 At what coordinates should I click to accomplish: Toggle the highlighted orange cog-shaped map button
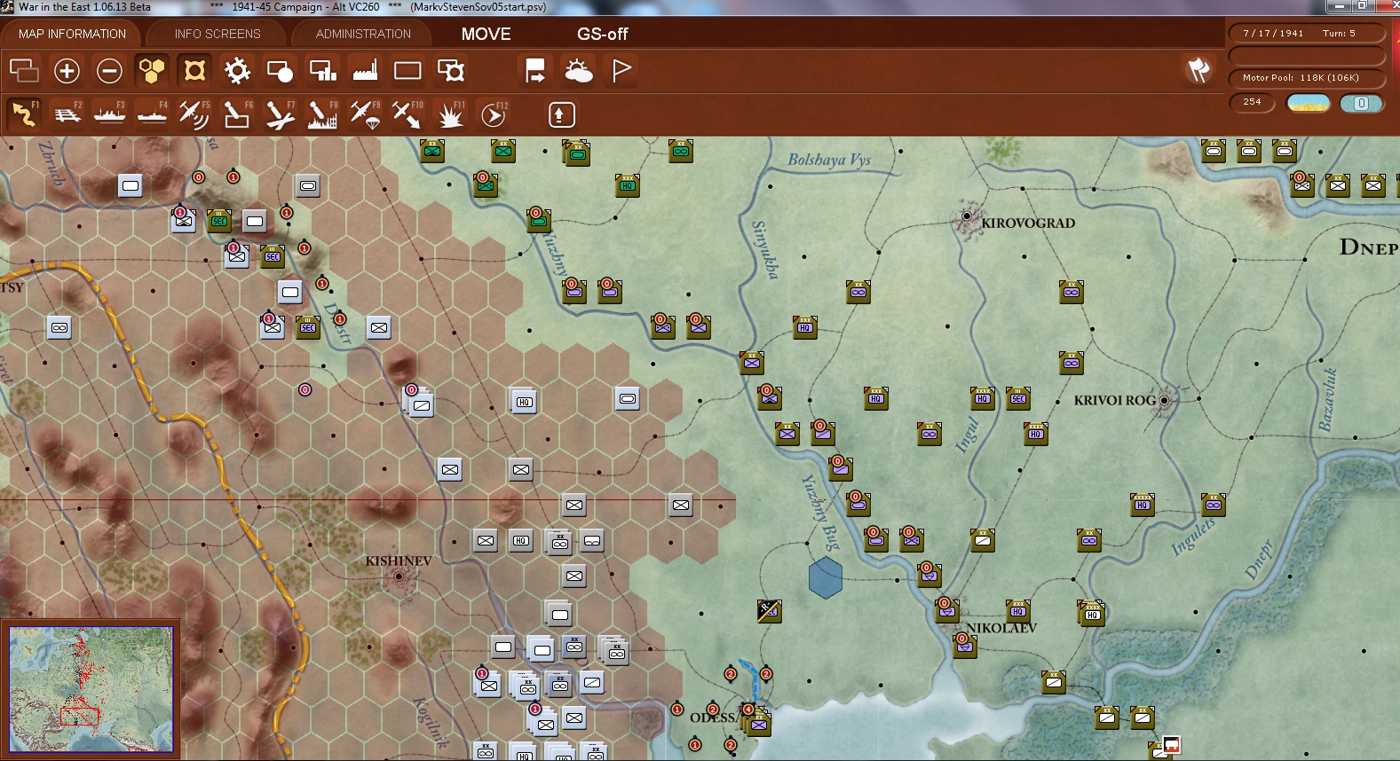click(194, 70)
